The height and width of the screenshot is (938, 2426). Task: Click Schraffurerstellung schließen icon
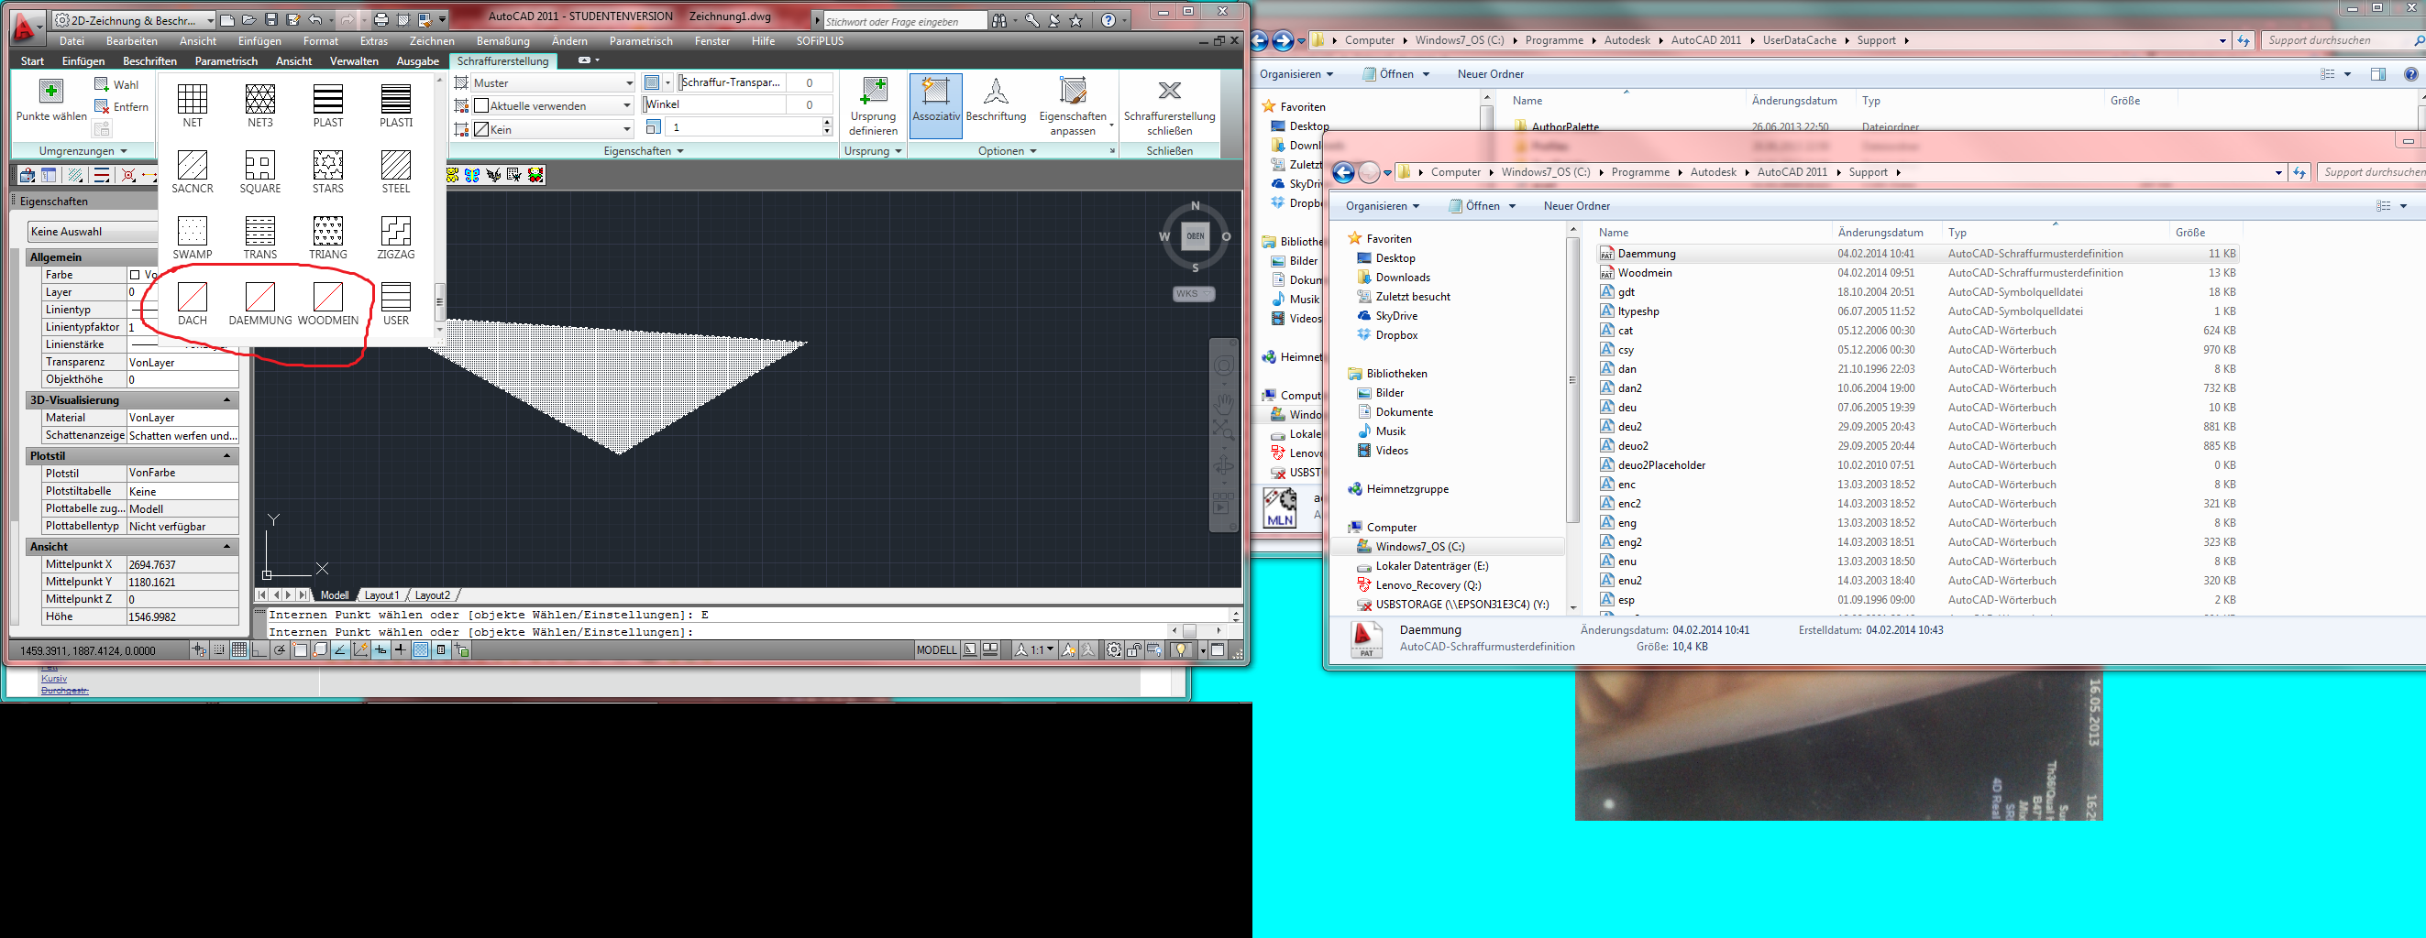point(1170,91)
